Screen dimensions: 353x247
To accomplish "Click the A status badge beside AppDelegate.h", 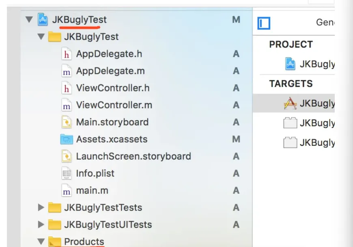I will click(236, 54).
